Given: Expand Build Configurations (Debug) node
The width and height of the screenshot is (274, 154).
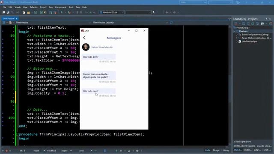Looking at the screenshot, I should [x=237, y=35].
